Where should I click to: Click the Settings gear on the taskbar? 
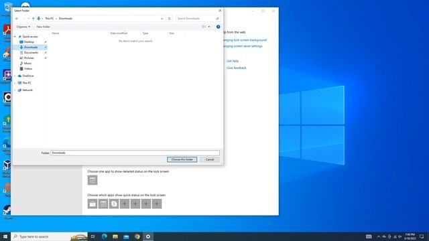point(148,236)
